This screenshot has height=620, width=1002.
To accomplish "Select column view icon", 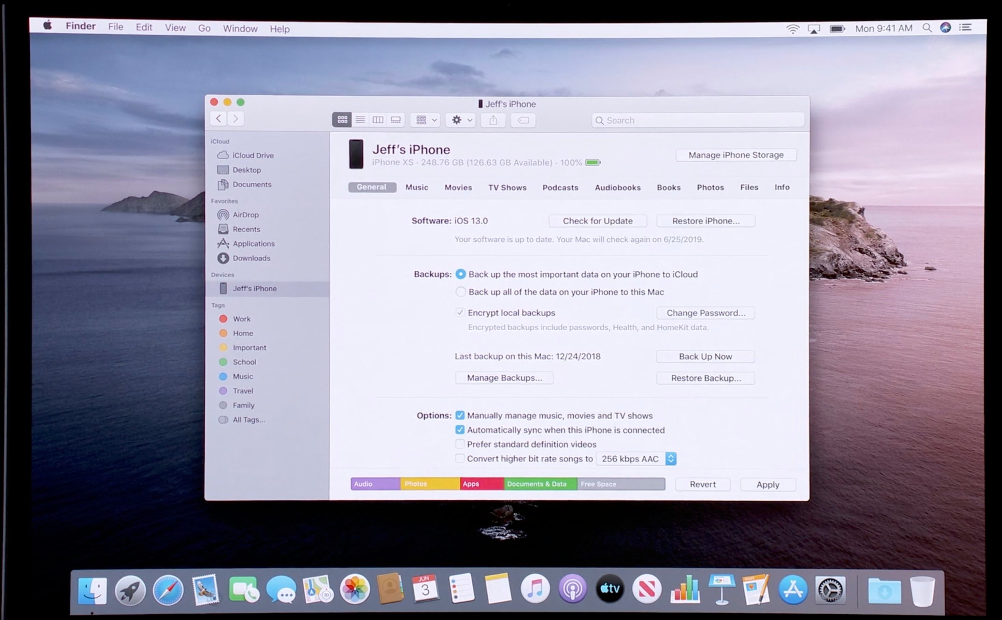I will [x=378, y=120].
